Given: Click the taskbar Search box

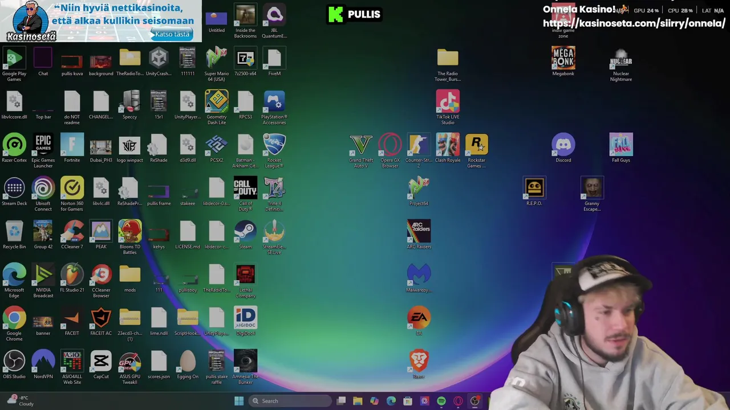Looking at the screenshot, I should point(289,401).
